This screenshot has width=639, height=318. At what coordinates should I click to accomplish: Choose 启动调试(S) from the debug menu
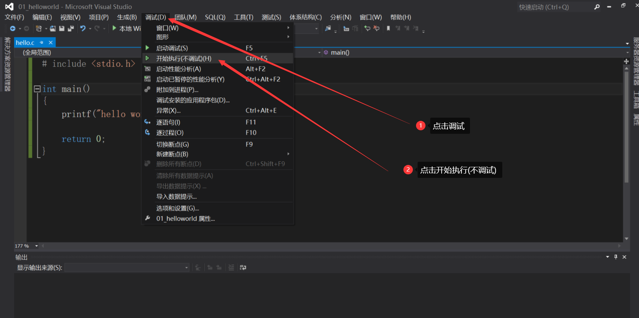click(x=218, y=48)
